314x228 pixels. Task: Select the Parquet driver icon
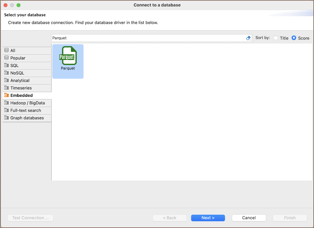pyautogui.click(x=68, y=55)
